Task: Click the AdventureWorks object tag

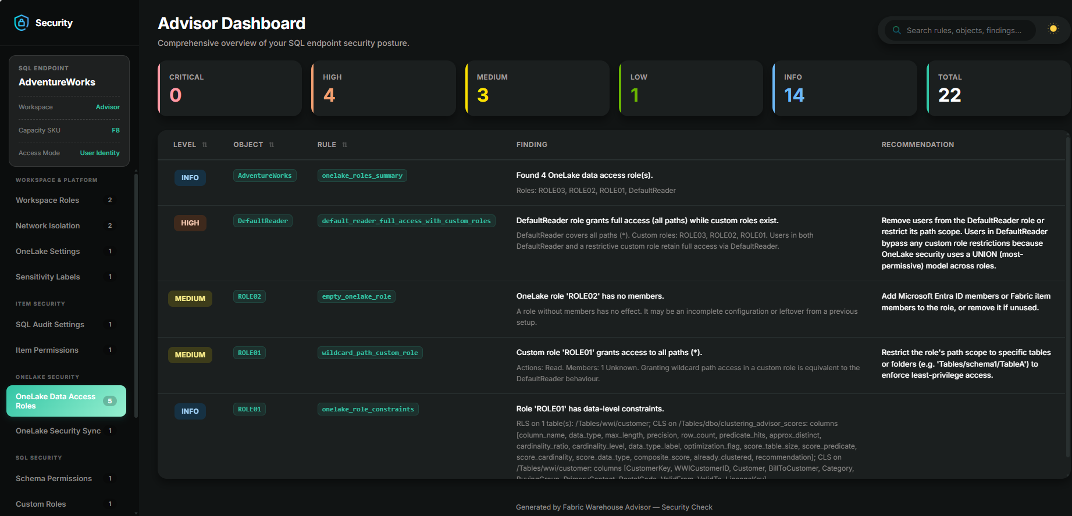Action: click(x=265, y=175)
